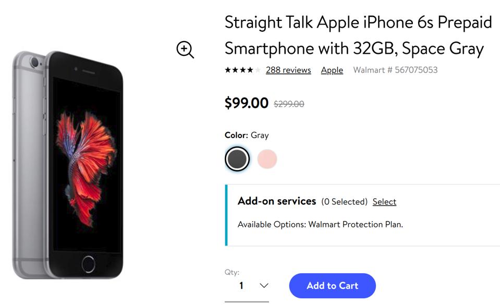
Task: Click the (0 Selected) indicator
Action: click(344, 202)
